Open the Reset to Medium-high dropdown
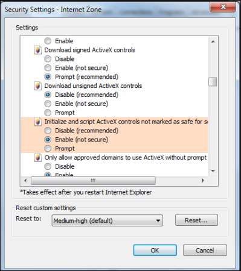 pyautogui.click(x=107, y=220)
